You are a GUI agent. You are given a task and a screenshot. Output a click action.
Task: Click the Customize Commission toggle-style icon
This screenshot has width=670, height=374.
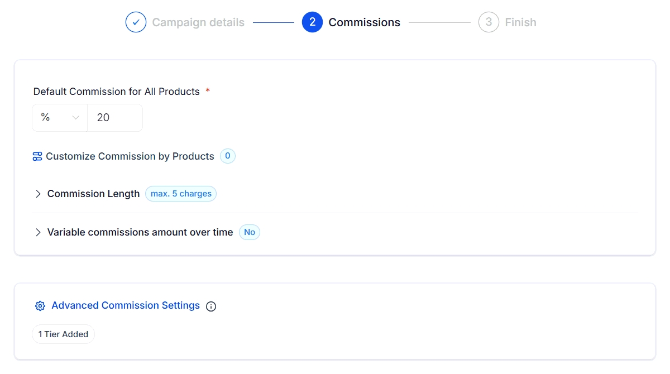pos(37,156)
